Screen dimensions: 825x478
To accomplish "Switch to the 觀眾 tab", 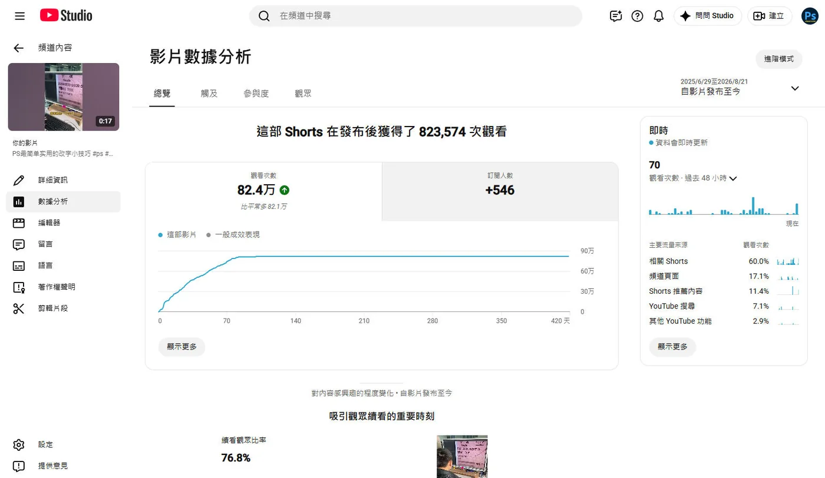I will click(x=303, y=93).
